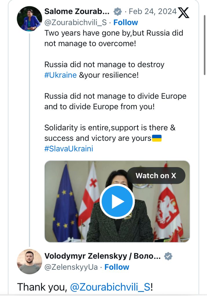Viewport: 207px width, 296px height.
Task: Click the Ukraine flag emoji
Action: coord(157,138)
